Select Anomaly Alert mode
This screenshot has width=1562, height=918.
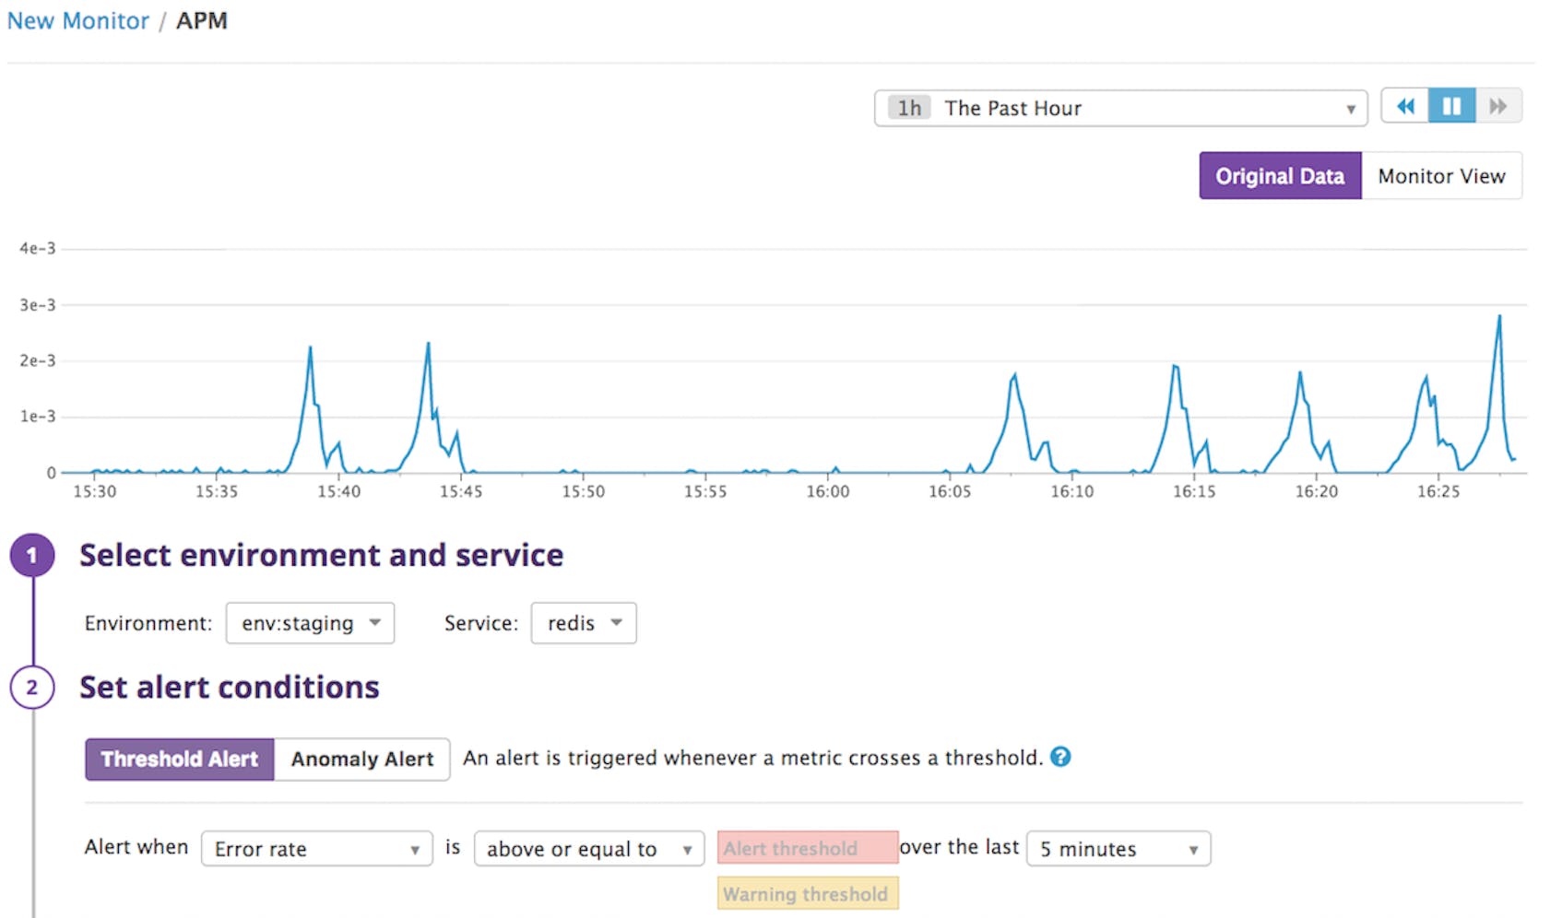pyautogui.click(x=361, y=759)
